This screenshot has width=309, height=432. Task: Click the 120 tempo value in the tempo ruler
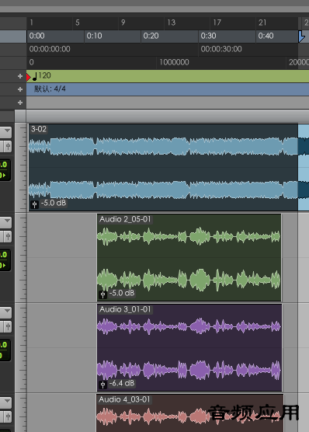point(44,75)
